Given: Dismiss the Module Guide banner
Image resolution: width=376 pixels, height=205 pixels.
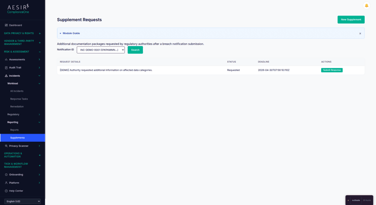Looking at the screenshot, I should click(360, 34).
